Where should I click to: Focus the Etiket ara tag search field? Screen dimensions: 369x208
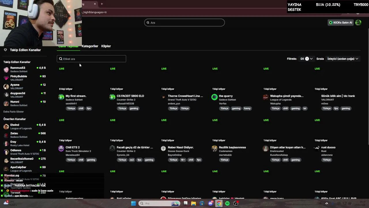point(91,59)
